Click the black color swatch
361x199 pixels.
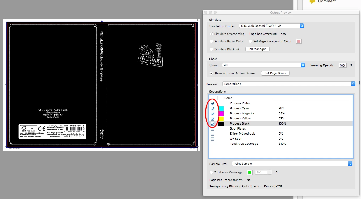[x=221, y=124]
